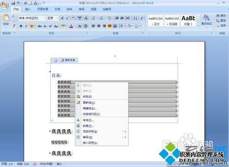
Task: Click the proofing check icon in status bar
Action: [x=34, y=164]
